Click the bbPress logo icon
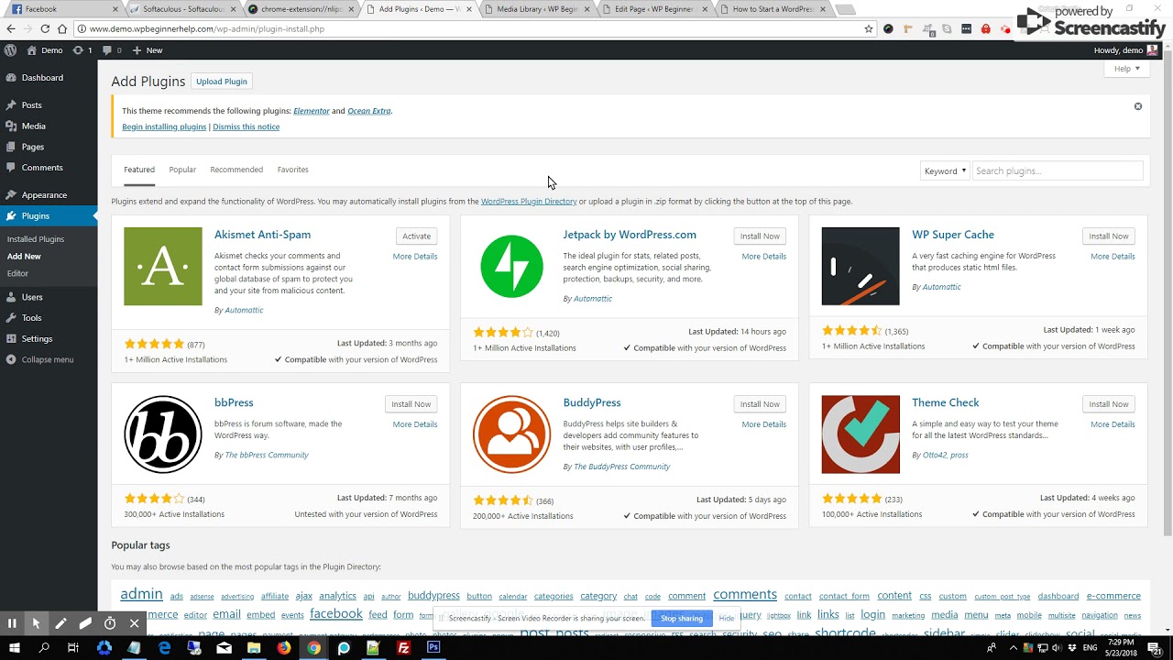Viewport: 1173px width, 660px height. pyautogui.click(x=163, y=434)
